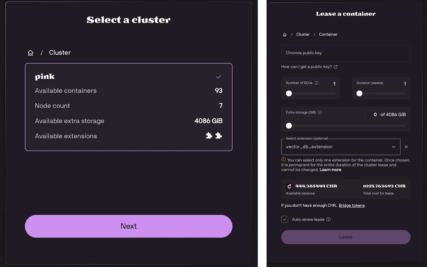Clear the selected vector_db_extension with the X
Viewport: 427px width, 267px height.
coord(406,147)
